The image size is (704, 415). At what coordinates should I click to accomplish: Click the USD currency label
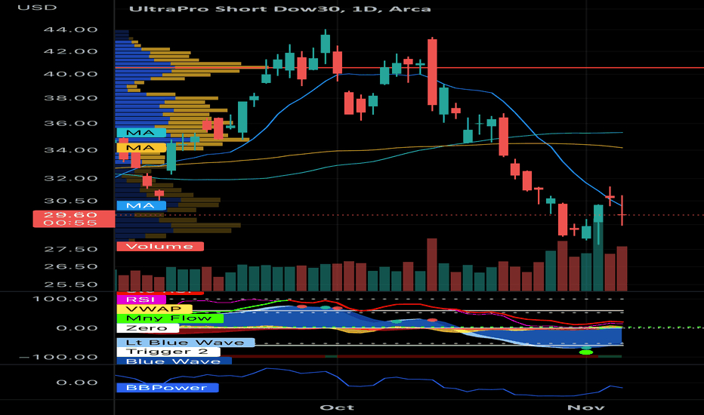coord(37,8)
